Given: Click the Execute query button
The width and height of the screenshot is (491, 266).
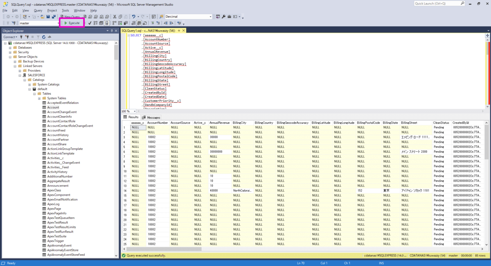Looking at the screenshot, I should [72, 23].
